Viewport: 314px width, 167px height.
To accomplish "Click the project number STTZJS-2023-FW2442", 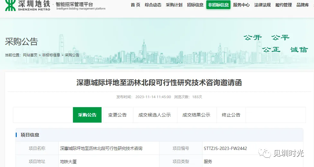I will pyautogui.click(x=225, y=148).
